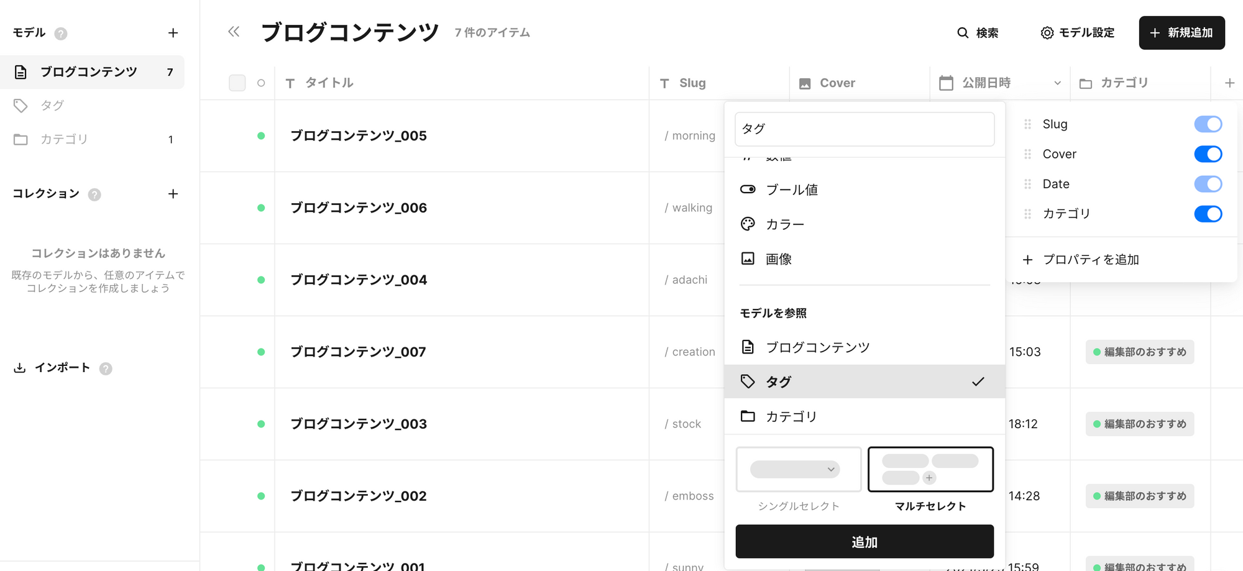This screenshot has height=571, width=1243.
Task: Open モデル設定 settings
Action: pos(1077,33)
